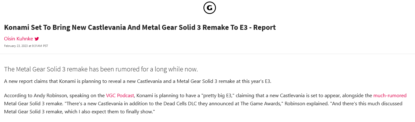
Task: Click the divider line below the byline
Action: tap(207, 54)
